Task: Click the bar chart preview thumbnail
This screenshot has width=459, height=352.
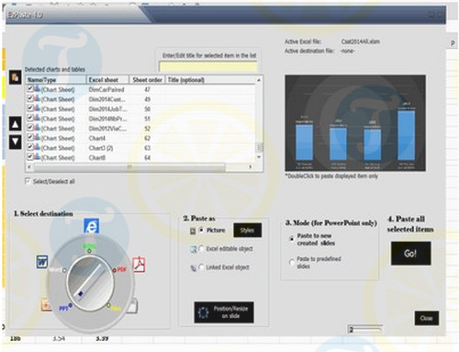Action: tap(355, 123)
